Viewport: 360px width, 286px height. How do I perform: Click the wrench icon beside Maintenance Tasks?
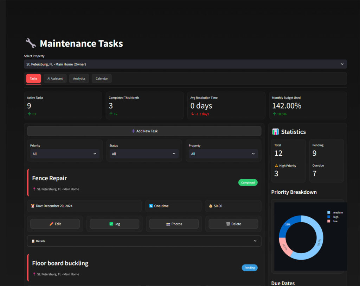pyautogui.click(x=31, y=43)
